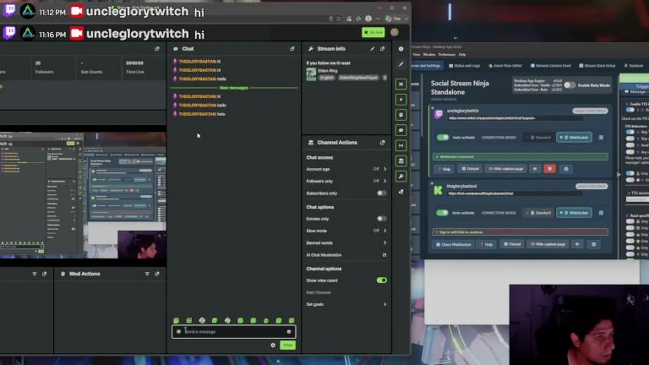649x365 pixels.
Task: Click the stream title "If you follow me ill reset"
Action: 328,63
